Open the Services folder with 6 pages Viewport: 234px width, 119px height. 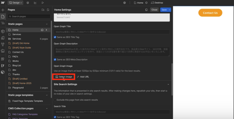pos(28,39)
